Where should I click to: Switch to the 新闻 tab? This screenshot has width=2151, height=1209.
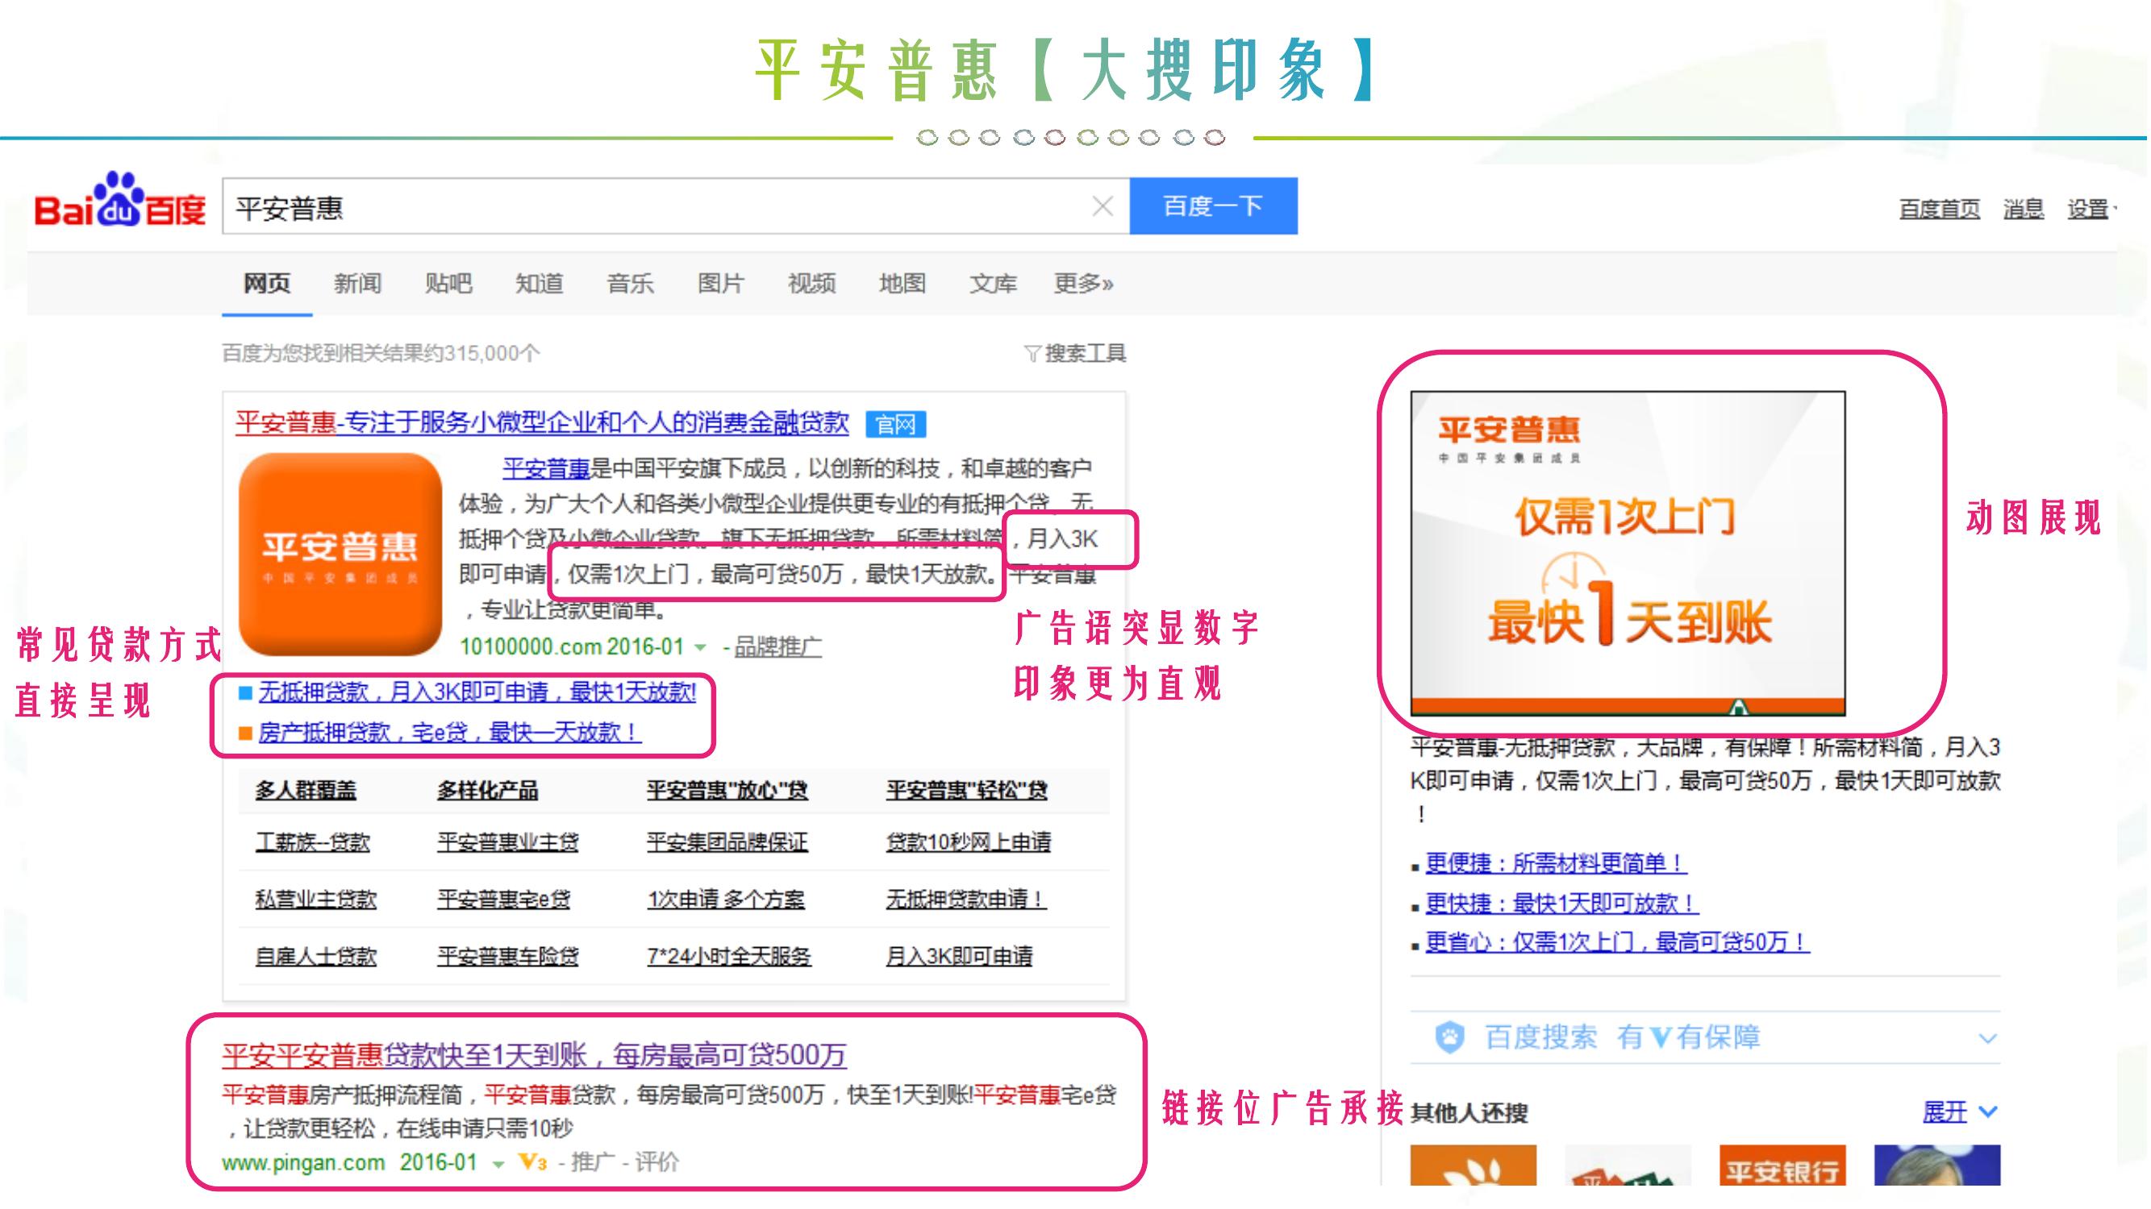[x=357, y=284]
